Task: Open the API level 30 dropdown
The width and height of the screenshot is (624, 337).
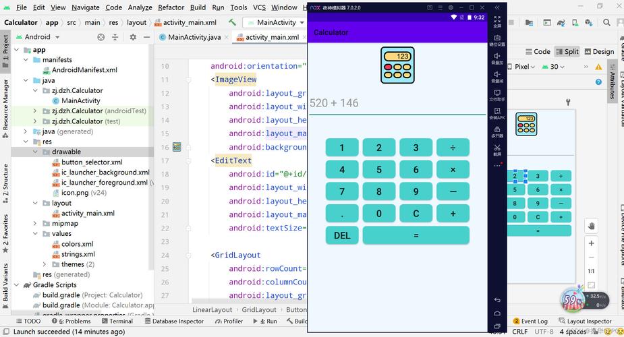Action: [558, 67]
